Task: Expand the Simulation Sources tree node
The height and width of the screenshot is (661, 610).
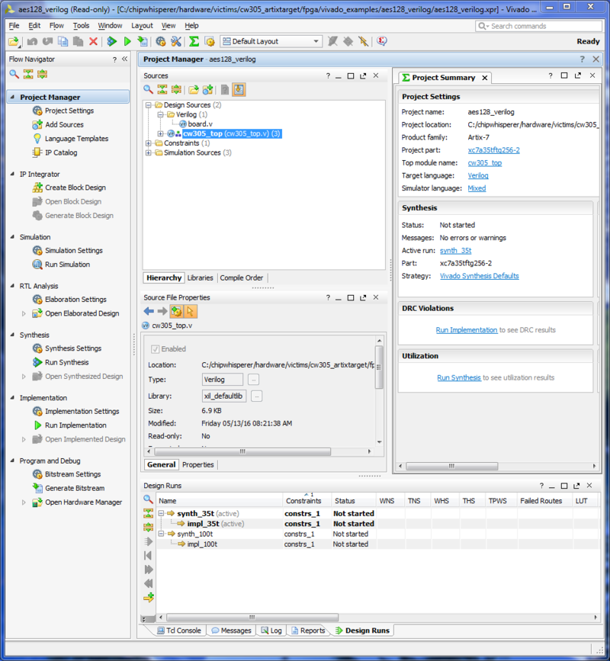Action: 149,152
